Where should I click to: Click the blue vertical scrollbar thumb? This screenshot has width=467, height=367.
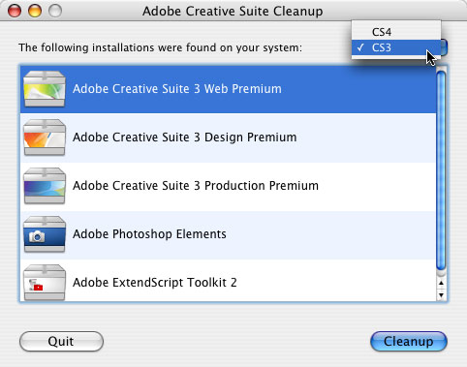441,171
